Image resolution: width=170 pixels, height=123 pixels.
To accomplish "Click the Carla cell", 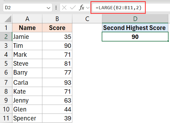I will click(x=27, y=82).
